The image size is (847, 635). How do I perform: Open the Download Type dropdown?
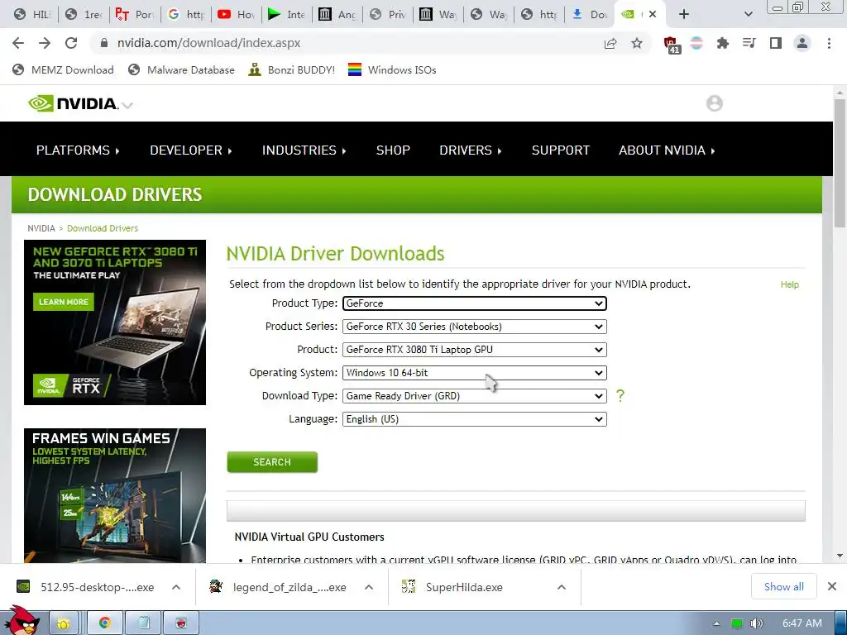point(474,396)
